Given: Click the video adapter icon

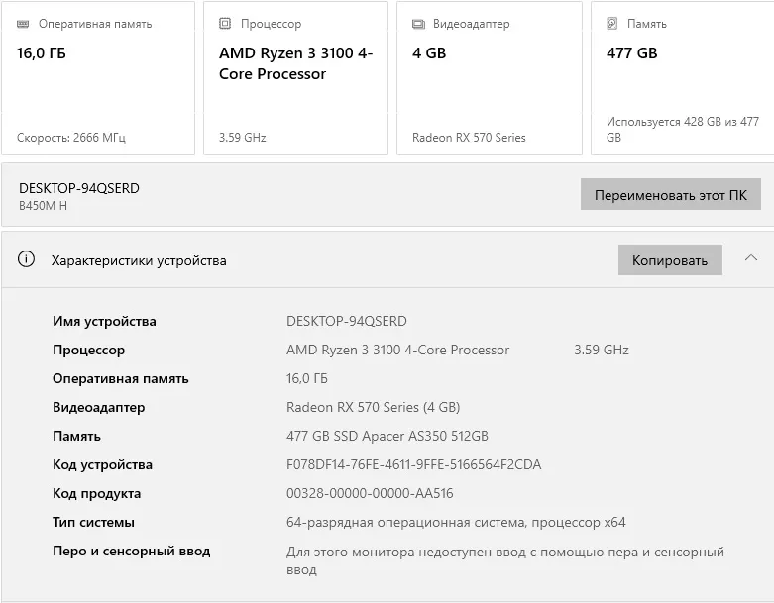Looking at the screenshot, I should [x=418, y=24].
